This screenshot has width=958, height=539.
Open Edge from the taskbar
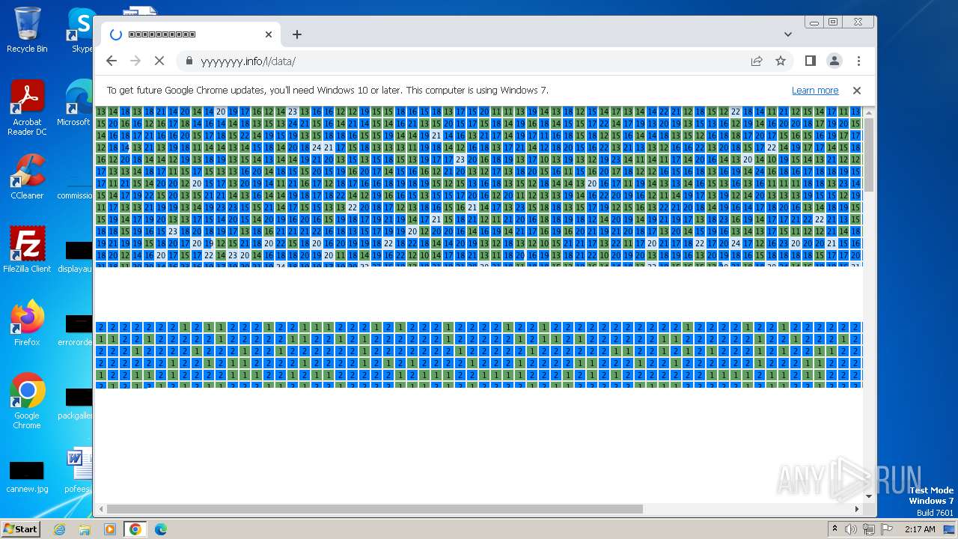(x=160, y=529)
